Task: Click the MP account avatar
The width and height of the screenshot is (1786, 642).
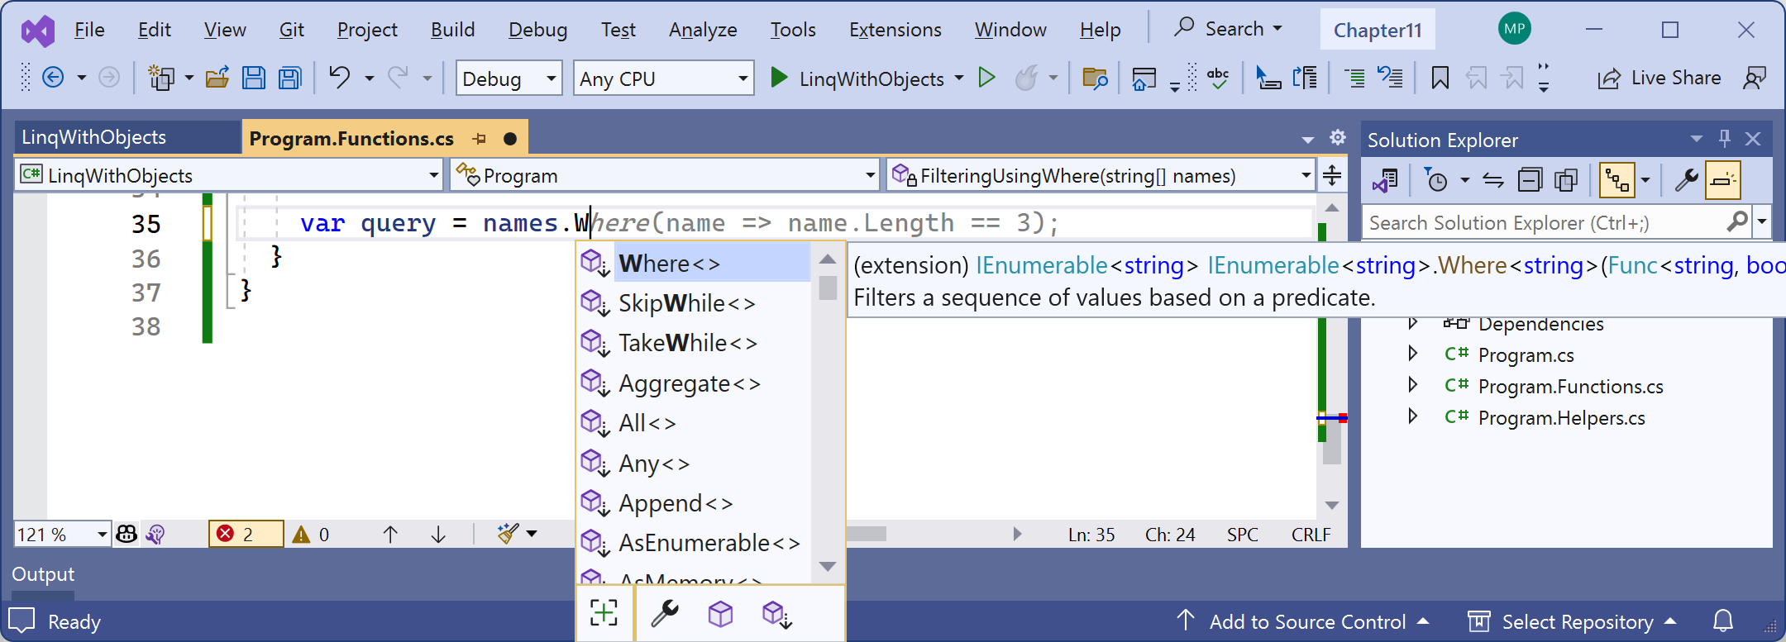Action: point(1514,29)
